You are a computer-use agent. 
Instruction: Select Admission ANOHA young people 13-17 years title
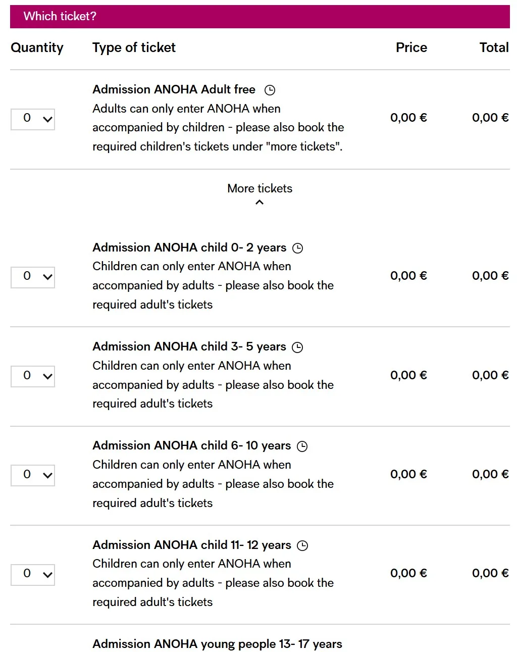217,644
